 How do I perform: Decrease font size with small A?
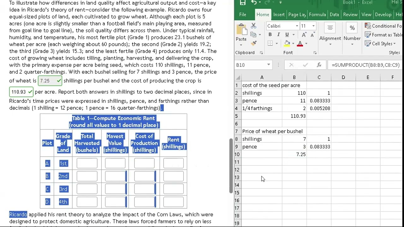(312, 35)
